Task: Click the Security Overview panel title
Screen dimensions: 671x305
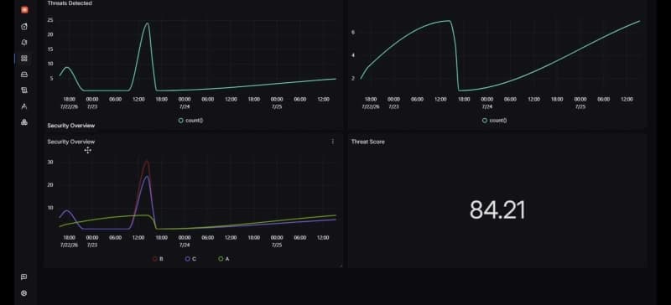Action: 71,142
